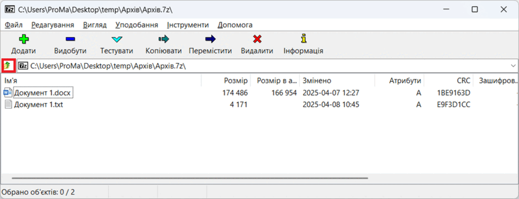Maximize the 7-Zip window
The image size is (519, 199).
click(475, 10)
